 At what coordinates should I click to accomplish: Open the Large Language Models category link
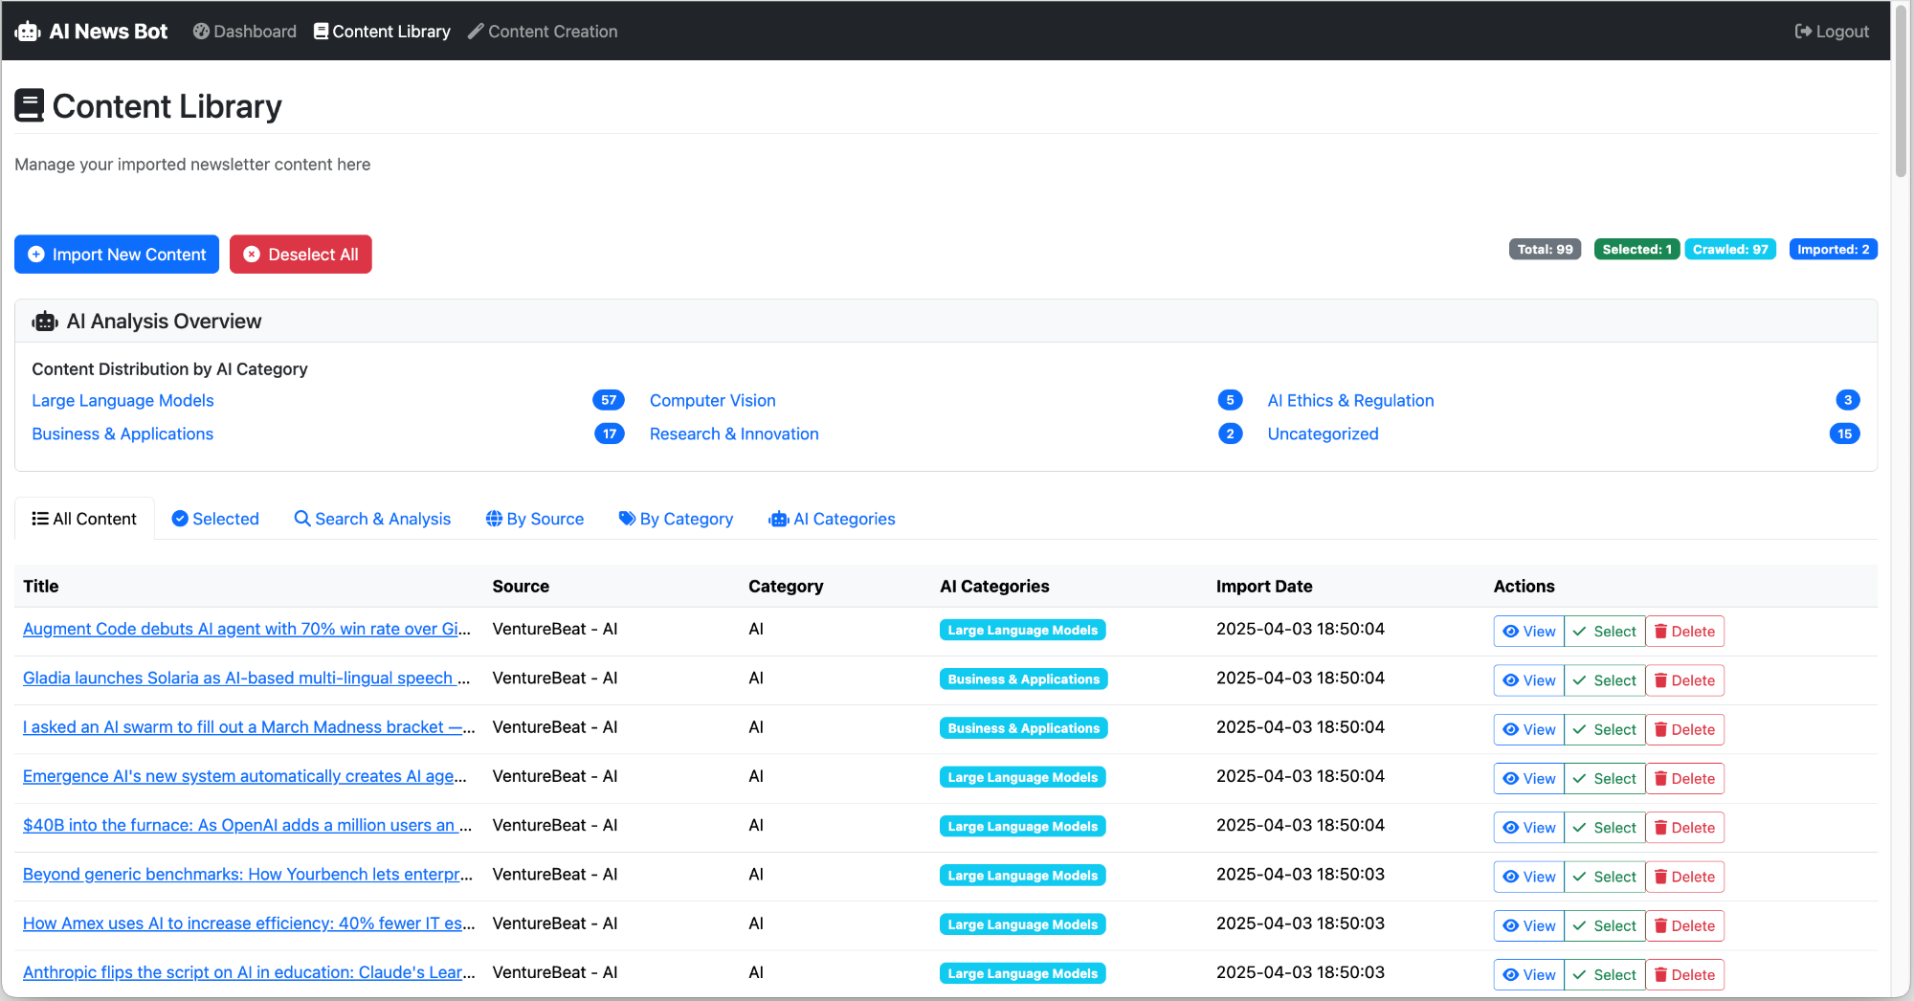pos(122,401)
